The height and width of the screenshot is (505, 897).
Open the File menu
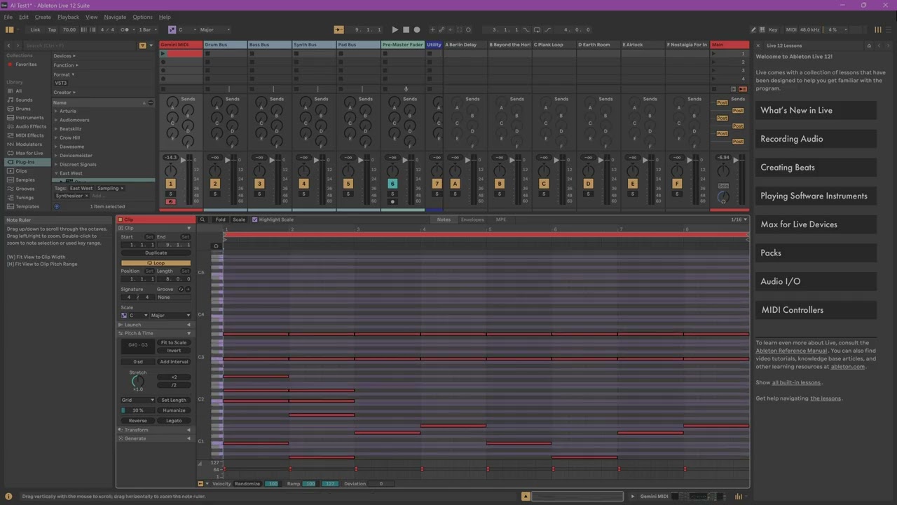click(x=8, y=17)
